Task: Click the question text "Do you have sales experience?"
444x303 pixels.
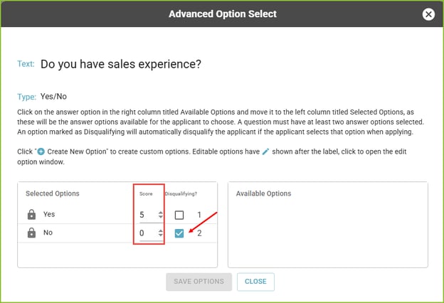Action: [121, 64]
